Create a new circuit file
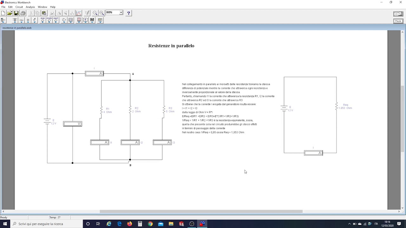Image resolution: width=406 pixels, height=228 pixels. click(3, 13)
